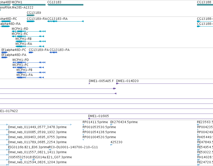Click the 425230 EST label
This screenshot has width=213, height=166.
point(116,142)
